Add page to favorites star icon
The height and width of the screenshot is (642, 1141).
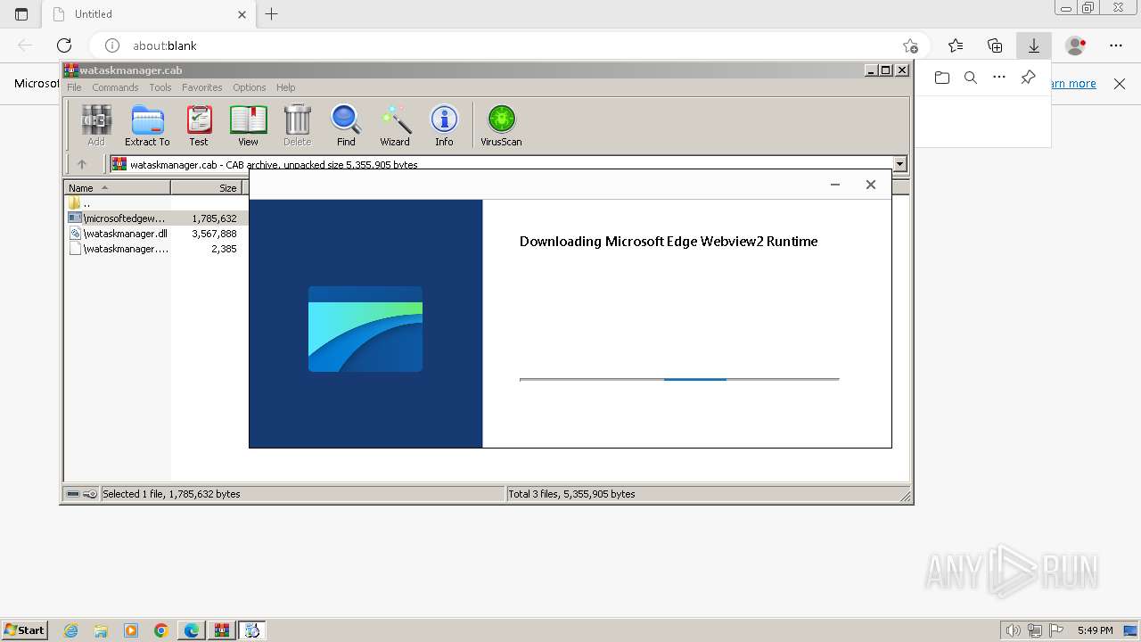910,45
